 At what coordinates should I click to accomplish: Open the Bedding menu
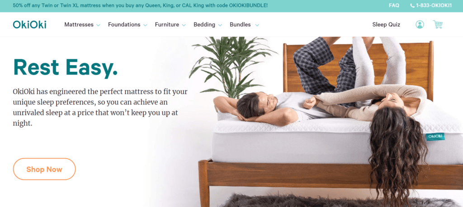[204, 24]
